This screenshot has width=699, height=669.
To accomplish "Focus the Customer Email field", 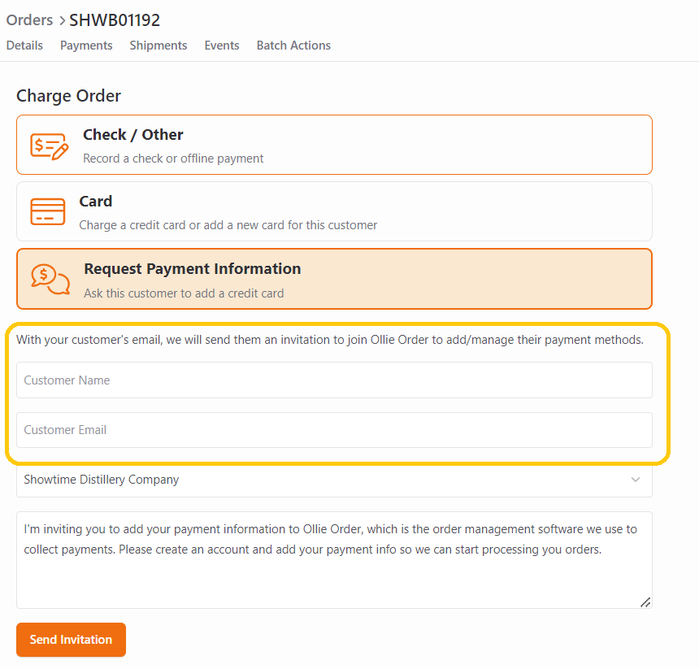I will coord(334,430).
